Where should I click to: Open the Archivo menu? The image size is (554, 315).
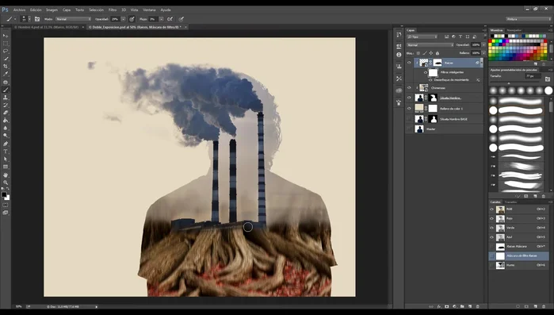[19, 10]
